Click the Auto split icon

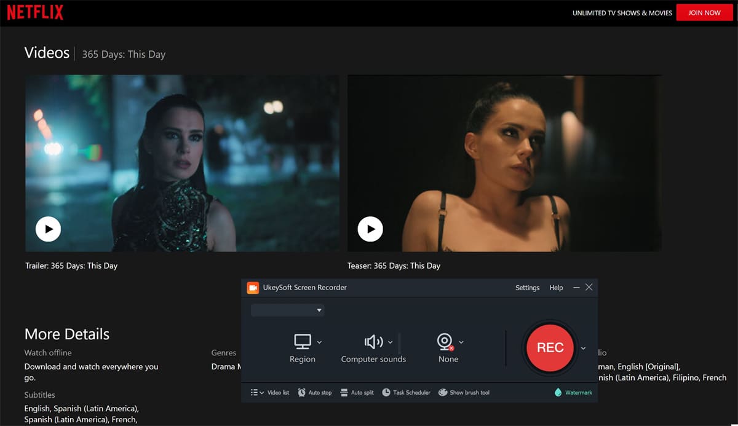pos(346,392)
